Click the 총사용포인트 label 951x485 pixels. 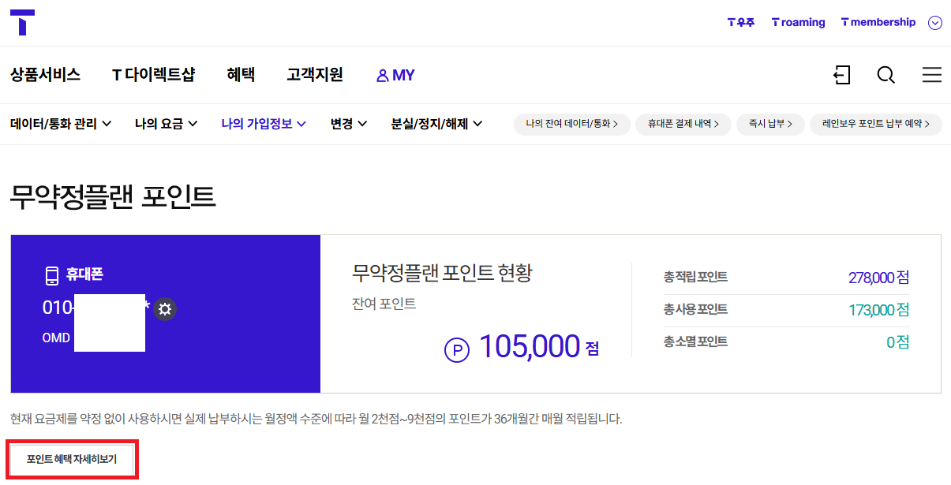click(x=695, y=310)
